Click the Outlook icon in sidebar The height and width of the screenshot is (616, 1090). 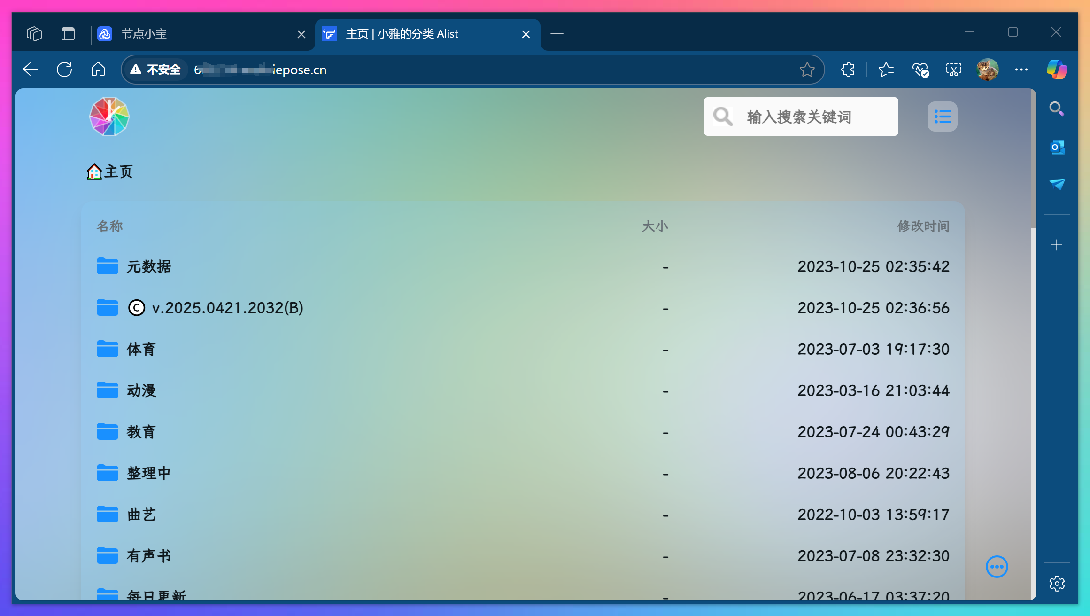coord(1057,147)
